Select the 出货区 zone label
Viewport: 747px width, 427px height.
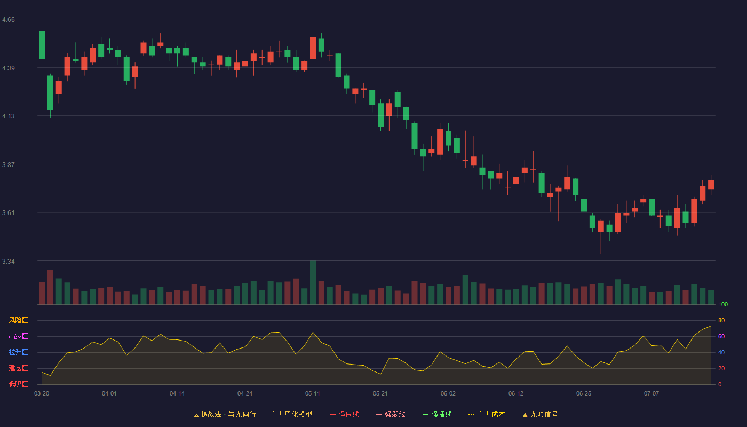(x=18, y=336)
